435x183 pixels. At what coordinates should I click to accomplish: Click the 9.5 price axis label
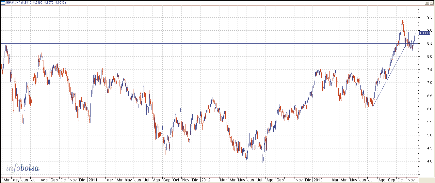click(429, 18)
